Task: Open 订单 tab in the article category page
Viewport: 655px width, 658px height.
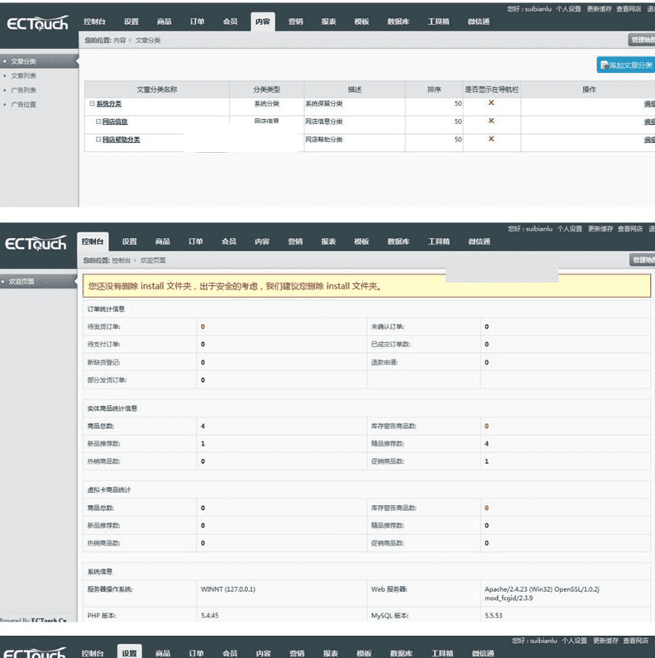Action: pyautogui.click(x=197, y=21)
